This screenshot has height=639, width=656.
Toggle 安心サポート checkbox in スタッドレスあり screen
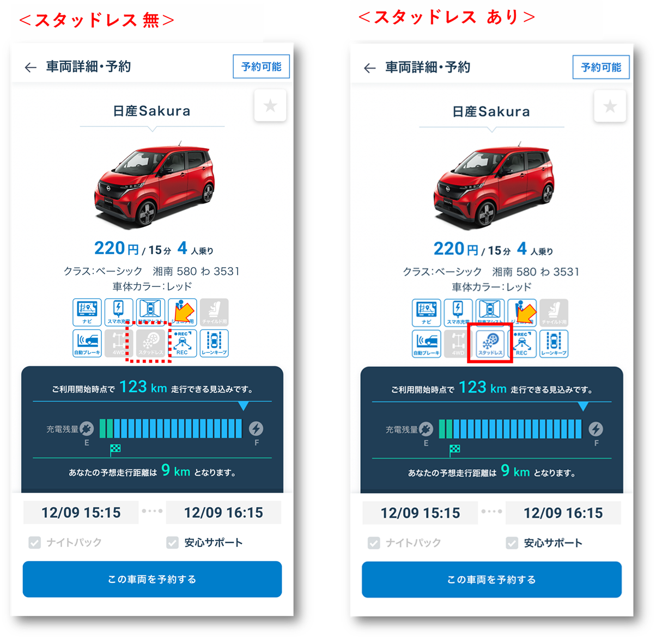coord(512,543)
